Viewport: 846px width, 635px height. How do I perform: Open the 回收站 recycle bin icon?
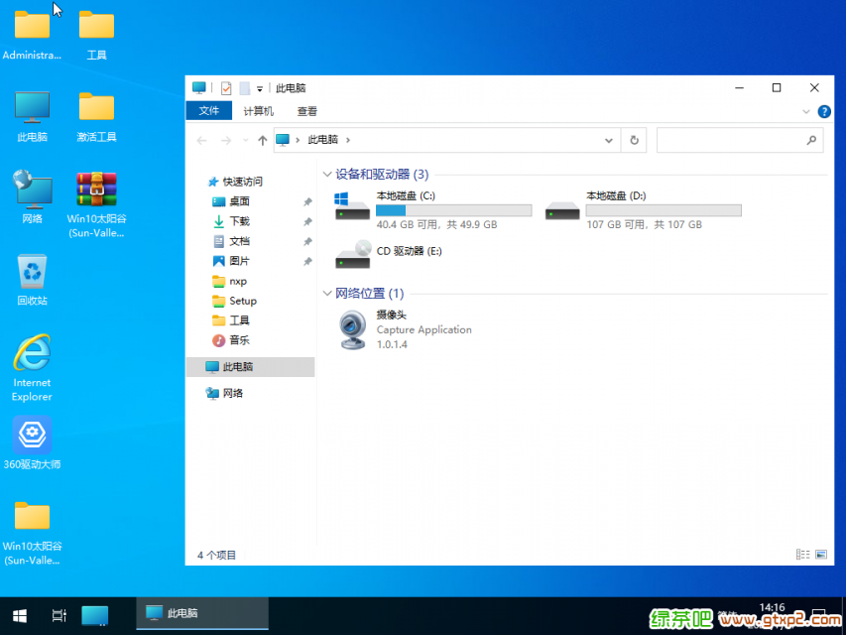pos(32,279)
